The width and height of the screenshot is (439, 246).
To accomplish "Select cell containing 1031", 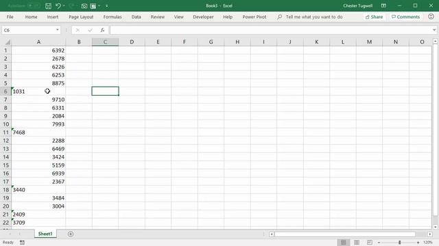I will [x=38, y=91].
